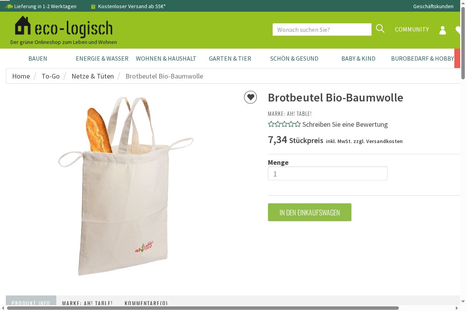The width and height of the screenshot is (466, 311).
Task: Open wishlist heart icon in header
Action: (458, 30)
